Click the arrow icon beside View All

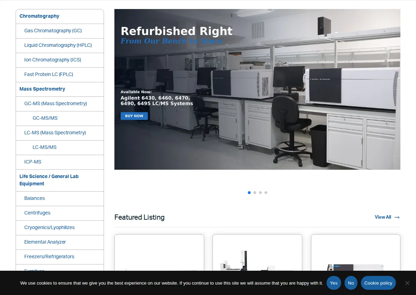(x=397, y=218)
